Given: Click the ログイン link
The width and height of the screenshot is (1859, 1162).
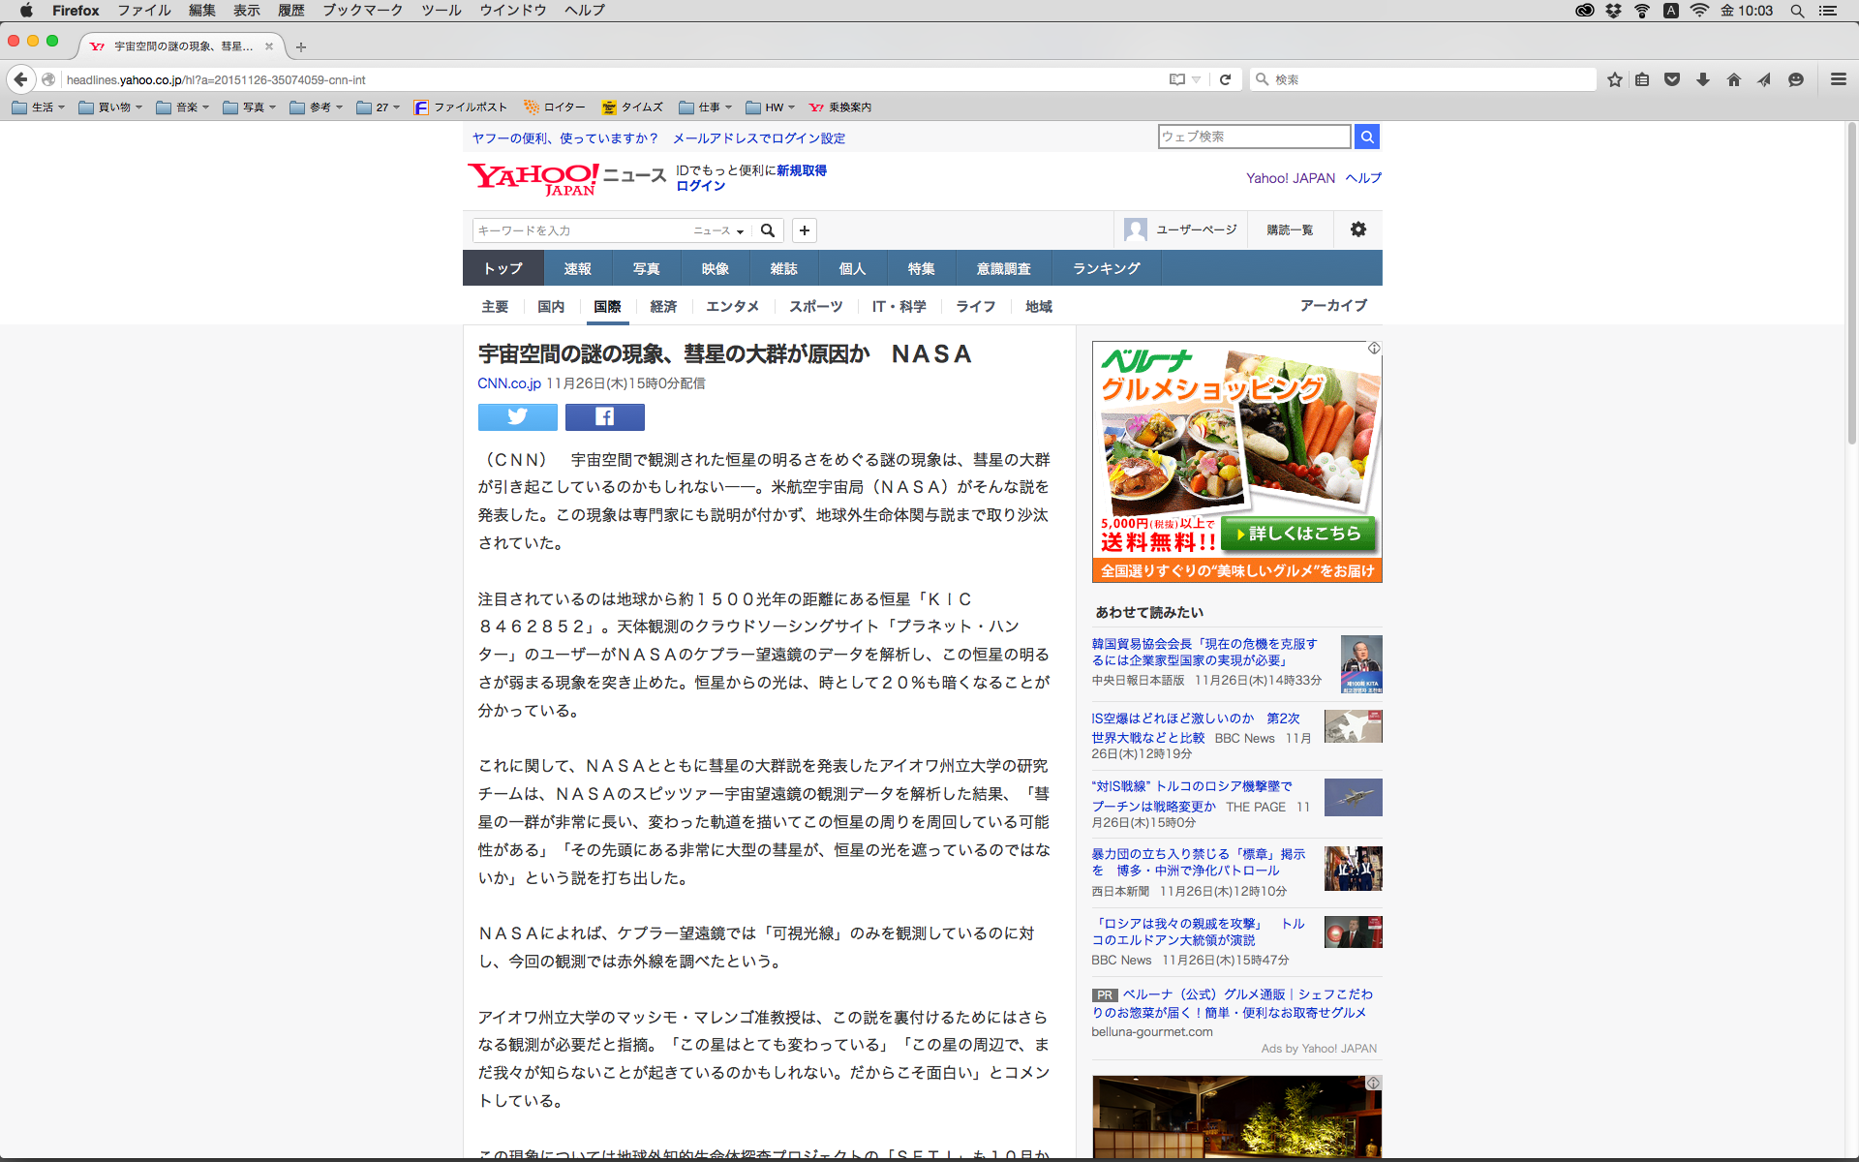Looking at the screenshot, I should pyautogui.click(x=700, y=186).
